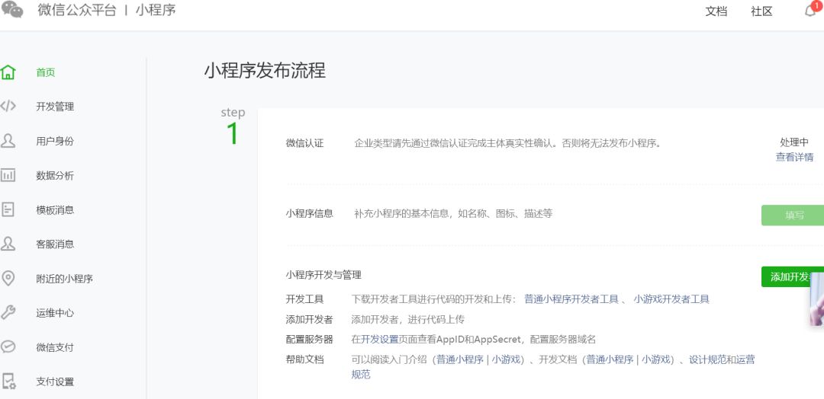824x399 pixels.
Task: Click 查看详情 under 处理中
Action: [794, 157]
